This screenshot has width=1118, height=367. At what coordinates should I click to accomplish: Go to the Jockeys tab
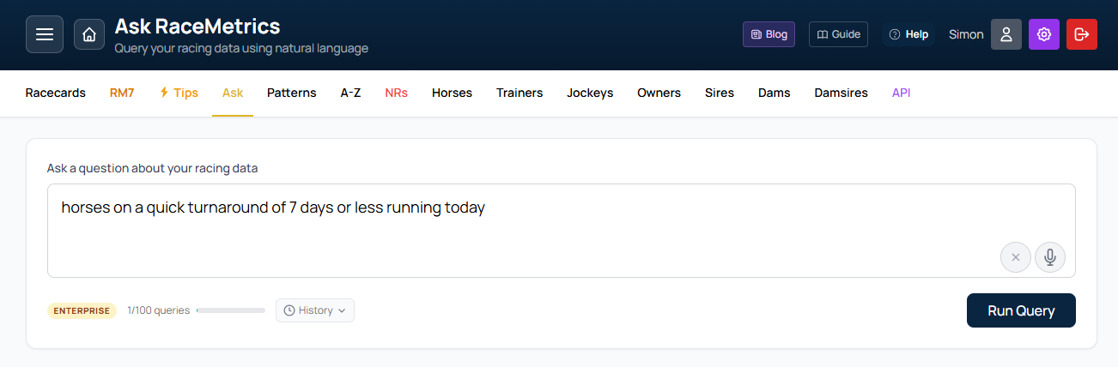coord(590,93)
